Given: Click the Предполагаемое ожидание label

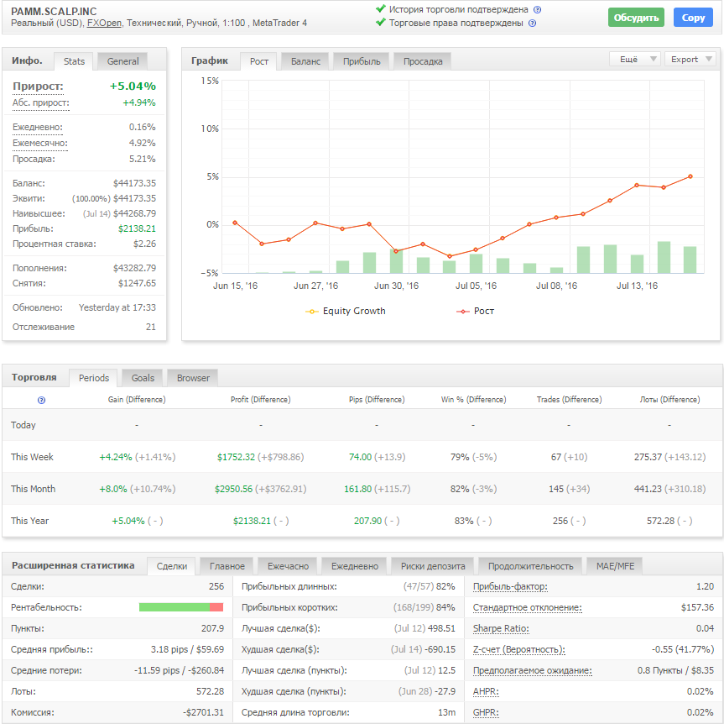Looking at the screenshot, I should click(533, 671).
